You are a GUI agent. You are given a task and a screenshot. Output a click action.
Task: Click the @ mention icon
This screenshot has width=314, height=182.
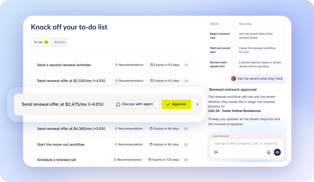tap(216, 152)
